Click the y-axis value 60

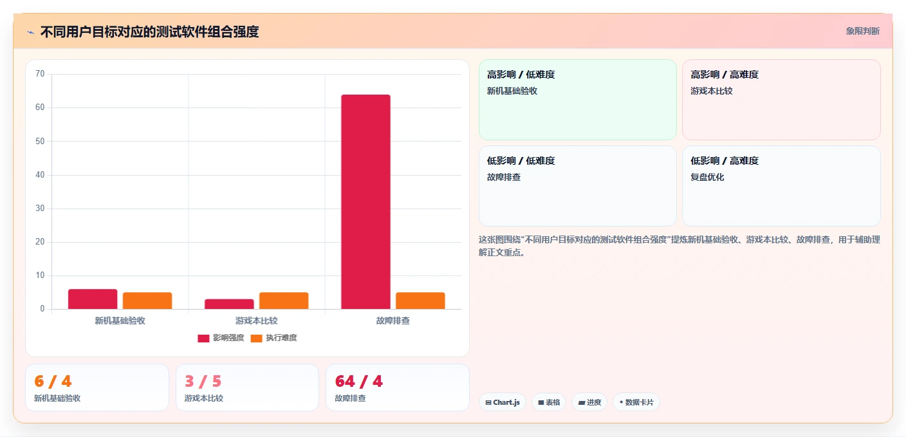coord(40,107)
